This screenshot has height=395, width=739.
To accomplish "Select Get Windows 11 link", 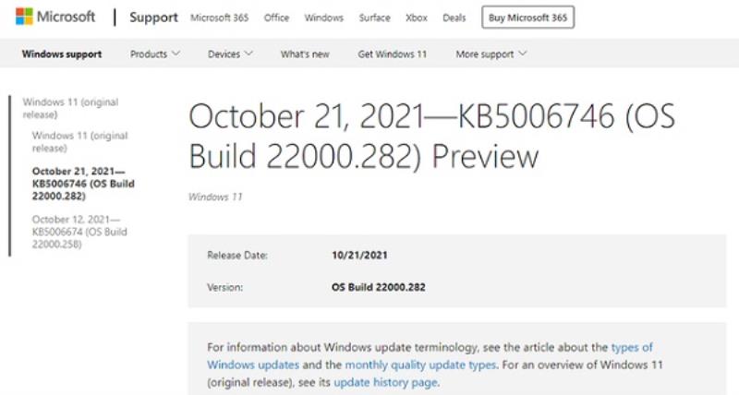I will click(392, 54).
